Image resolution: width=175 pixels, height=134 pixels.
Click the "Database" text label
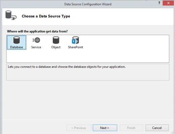(x=16, y=47)
